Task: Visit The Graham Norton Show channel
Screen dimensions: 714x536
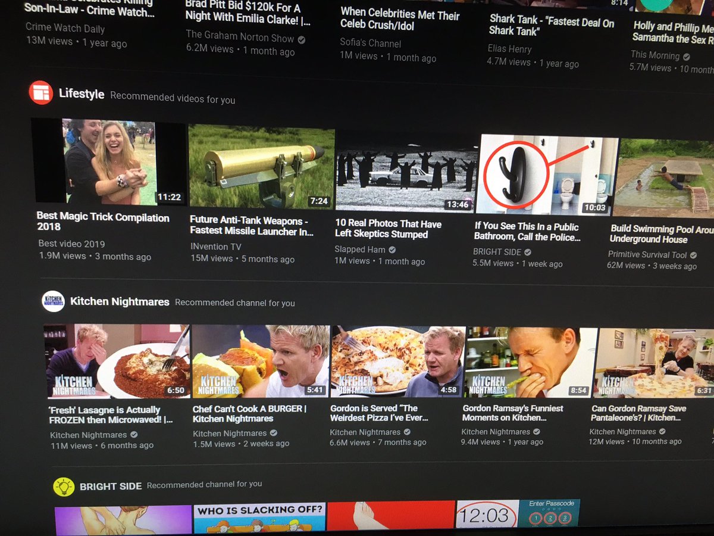Action: coord(240,37)
